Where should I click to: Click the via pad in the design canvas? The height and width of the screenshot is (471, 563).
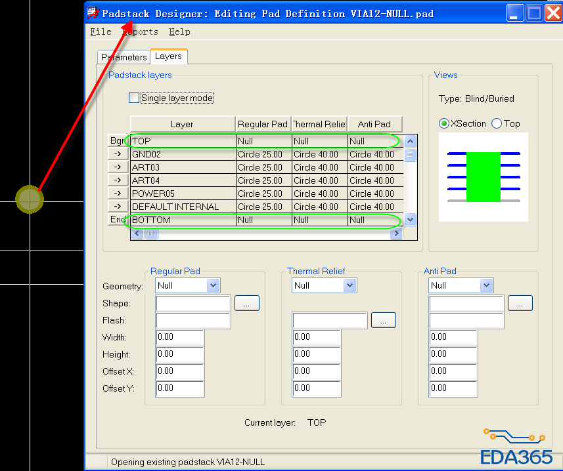(30, 199)
